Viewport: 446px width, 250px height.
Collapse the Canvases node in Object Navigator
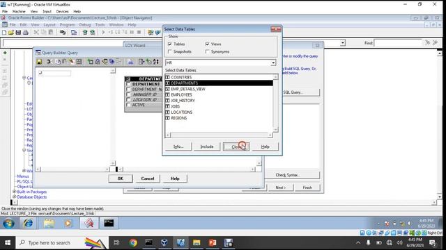click(x=24, y=78)
